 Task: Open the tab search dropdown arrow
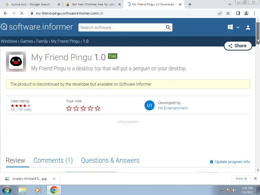230,5
